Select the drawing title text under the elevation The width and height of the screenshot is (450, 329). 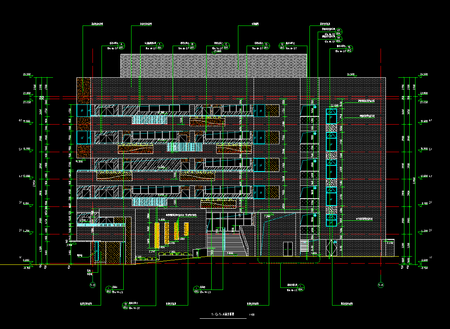(x=222, y=315)
